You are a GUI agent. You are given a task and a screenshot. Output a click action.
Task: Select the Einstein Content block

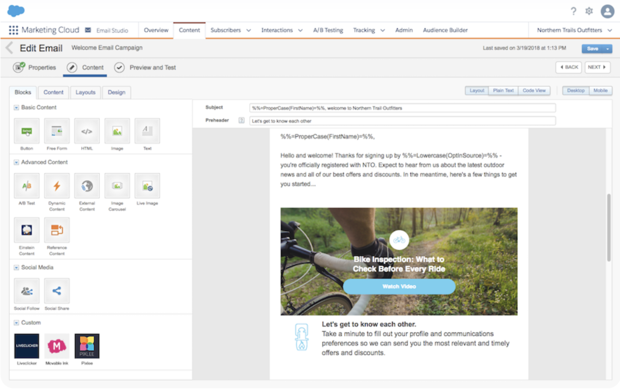pyautogui.click(x=26, y=230)
